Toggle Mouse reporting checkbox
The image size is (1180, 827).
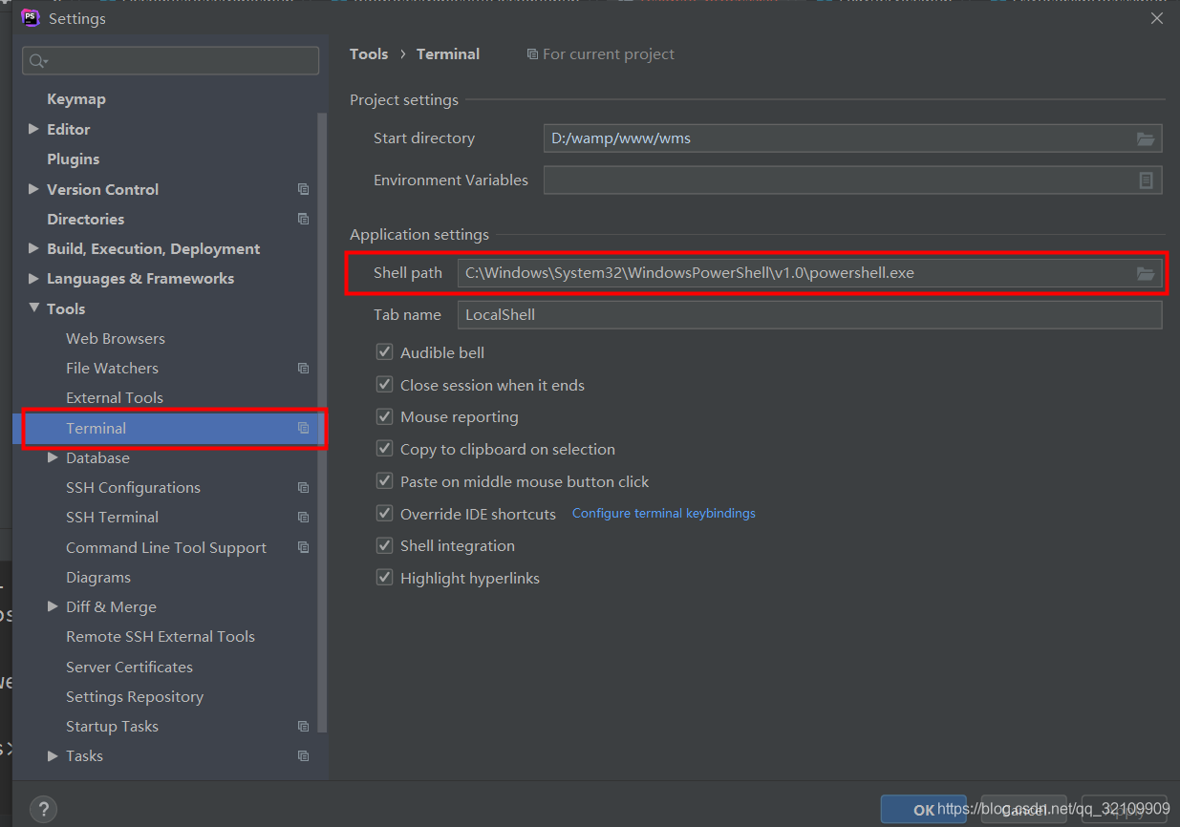click(x=384, y=416)
